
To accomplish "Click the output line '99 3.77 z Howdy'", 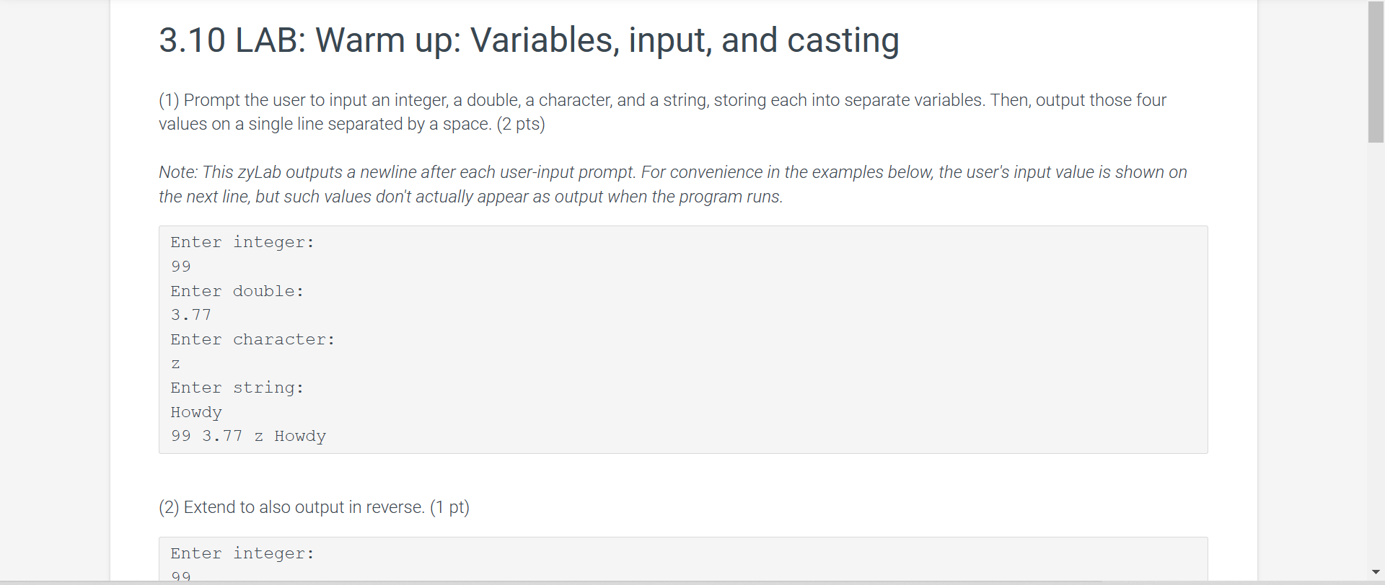I will (248, 436).
